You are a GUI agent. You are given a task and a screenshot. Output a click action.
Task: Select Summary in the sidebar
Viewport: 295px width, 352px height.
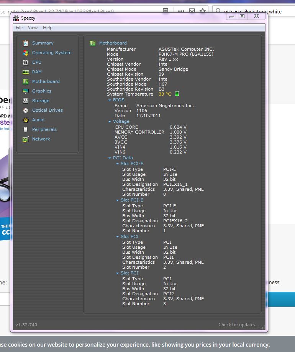(x=43, y=43)
